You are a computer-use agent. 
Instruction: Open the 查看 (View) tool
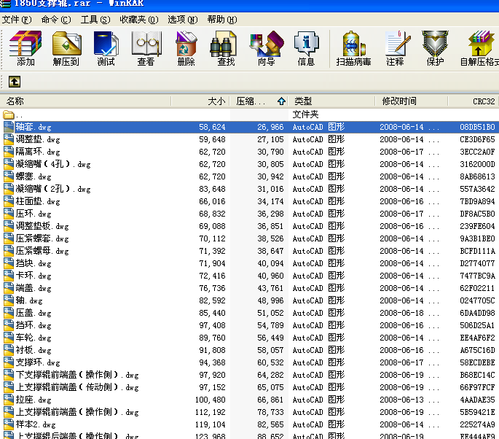pyautogui.click(x=146, y=48)
